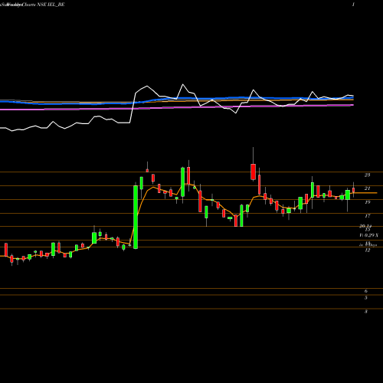Select the price axis label '17'
Viewport: 383px width, 383px height.
click(367, 216)
